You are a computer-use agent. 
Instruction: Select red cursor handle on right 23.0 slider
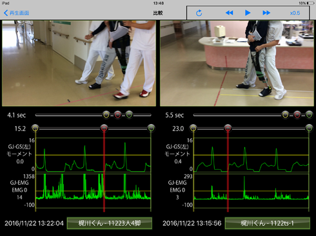click(x=228, y=129)
